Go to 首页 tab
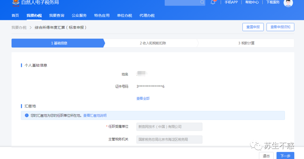This screenshot has width=304, height=159. pos(15,15)
